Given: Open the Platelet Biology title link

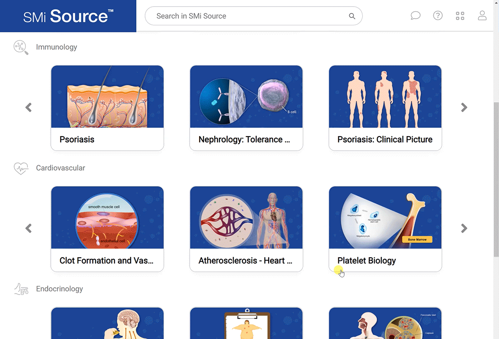Looking at the screenshot, I should click(366, 261).
